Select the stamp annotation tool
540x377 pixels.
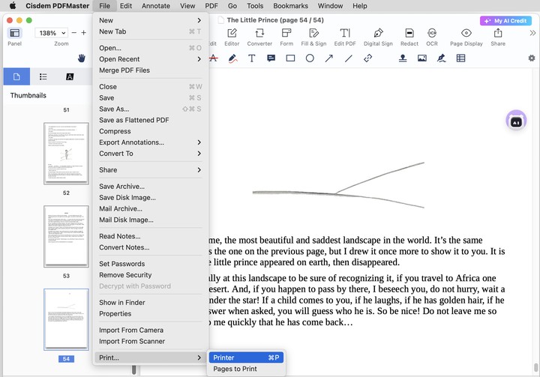(403, 58)
